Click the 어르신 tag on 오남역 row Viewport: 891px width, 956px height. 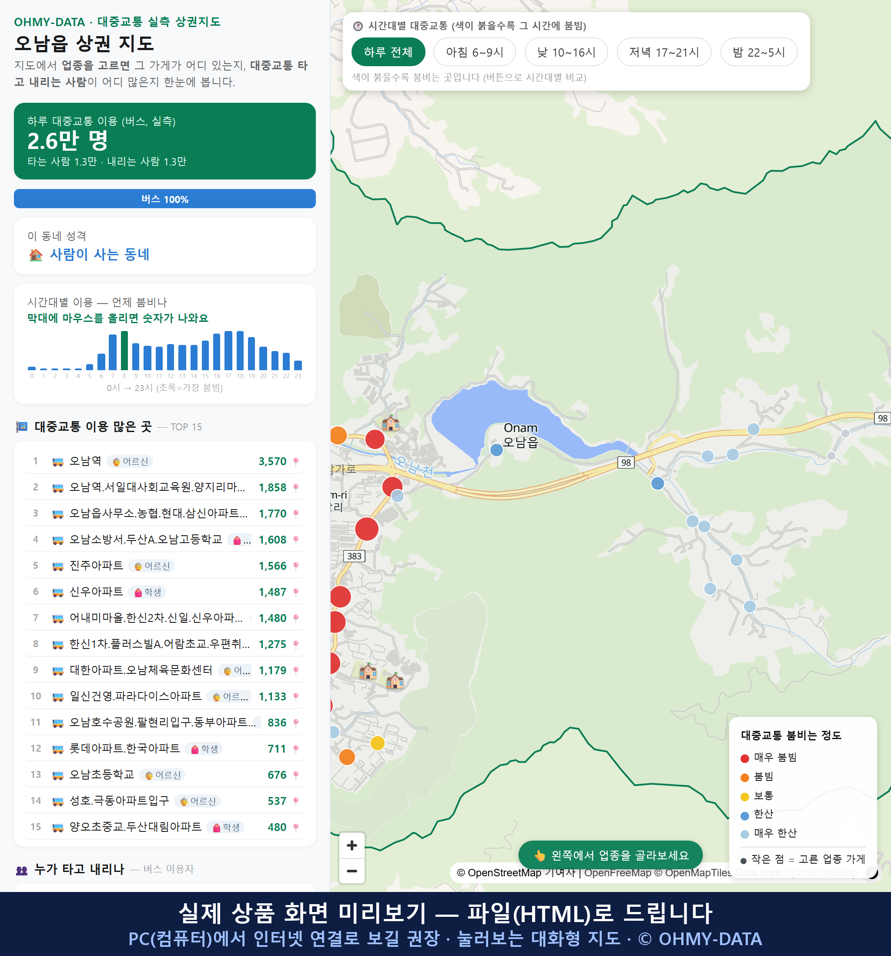point(130,461)
